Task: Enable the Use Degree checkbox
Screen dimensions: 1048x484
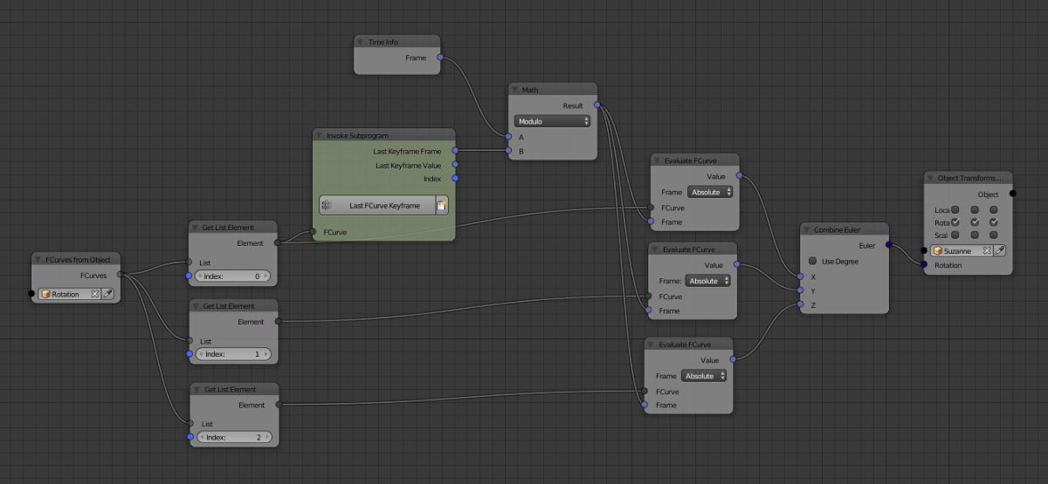Action: [813, 261]
